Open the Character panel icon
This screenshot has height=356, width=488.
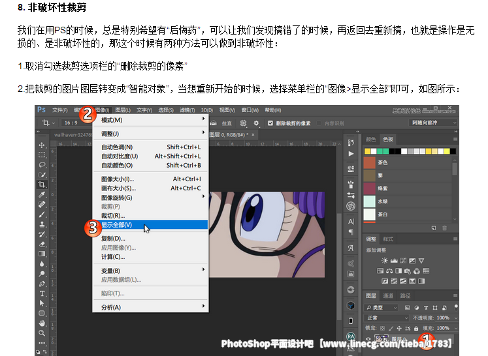tap(351, 222)
